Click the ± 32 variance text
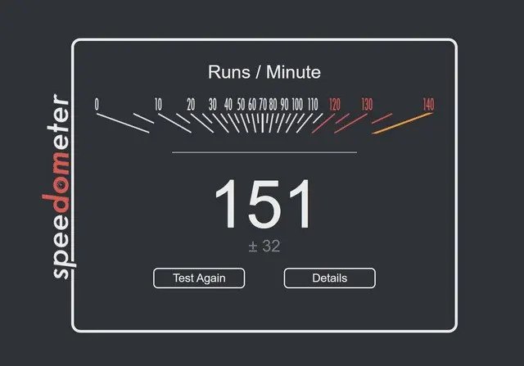524x366 pixels. [264, 246]
